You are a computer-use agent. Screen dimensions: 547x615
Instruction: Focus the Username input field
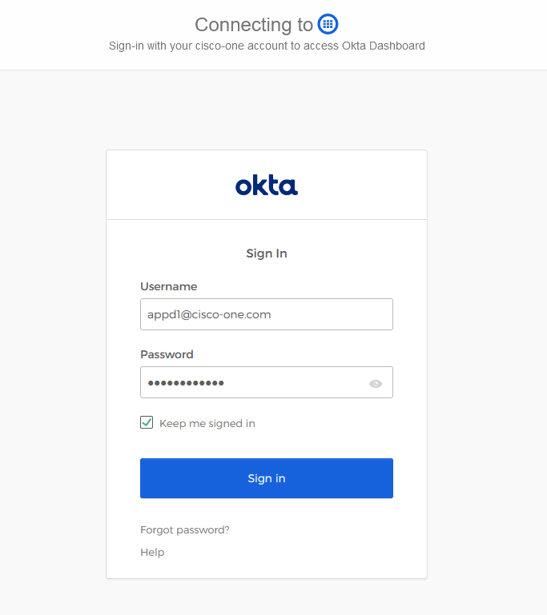click(266, 314)
